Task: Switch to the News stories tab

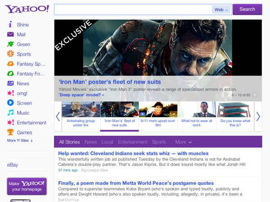Action: click(x=91, y=142)
